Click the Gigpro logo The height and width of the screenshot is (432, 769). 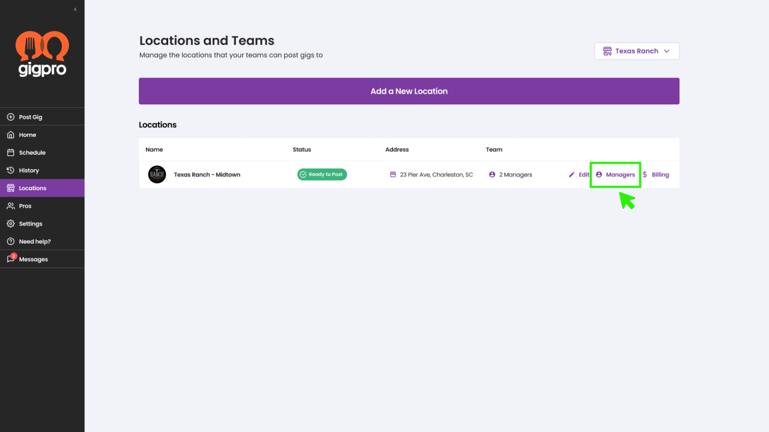click(x=42, y=54)
